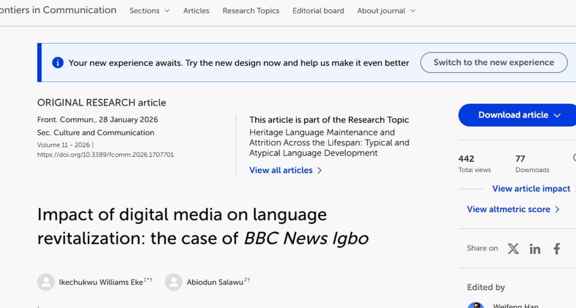Expand the Sections dropdown
Image resolution: width=576 pixels, height=308 pixels.
click(x=149, y=10)
